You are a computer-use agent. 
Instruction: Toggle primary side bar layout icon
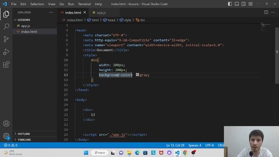pyautogui.click(x=230, y=4)
